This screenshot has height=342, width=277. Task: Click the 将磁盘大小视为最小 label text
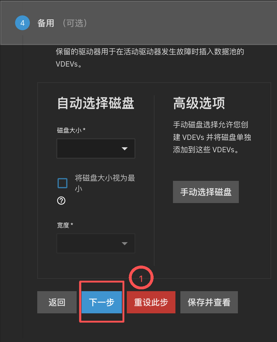point(105,183)
